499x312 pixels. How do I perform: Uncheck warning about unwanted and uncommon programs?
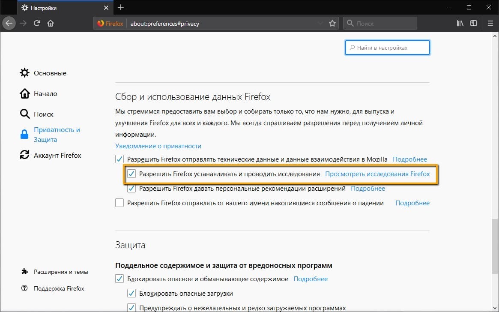tap(131, 308)
